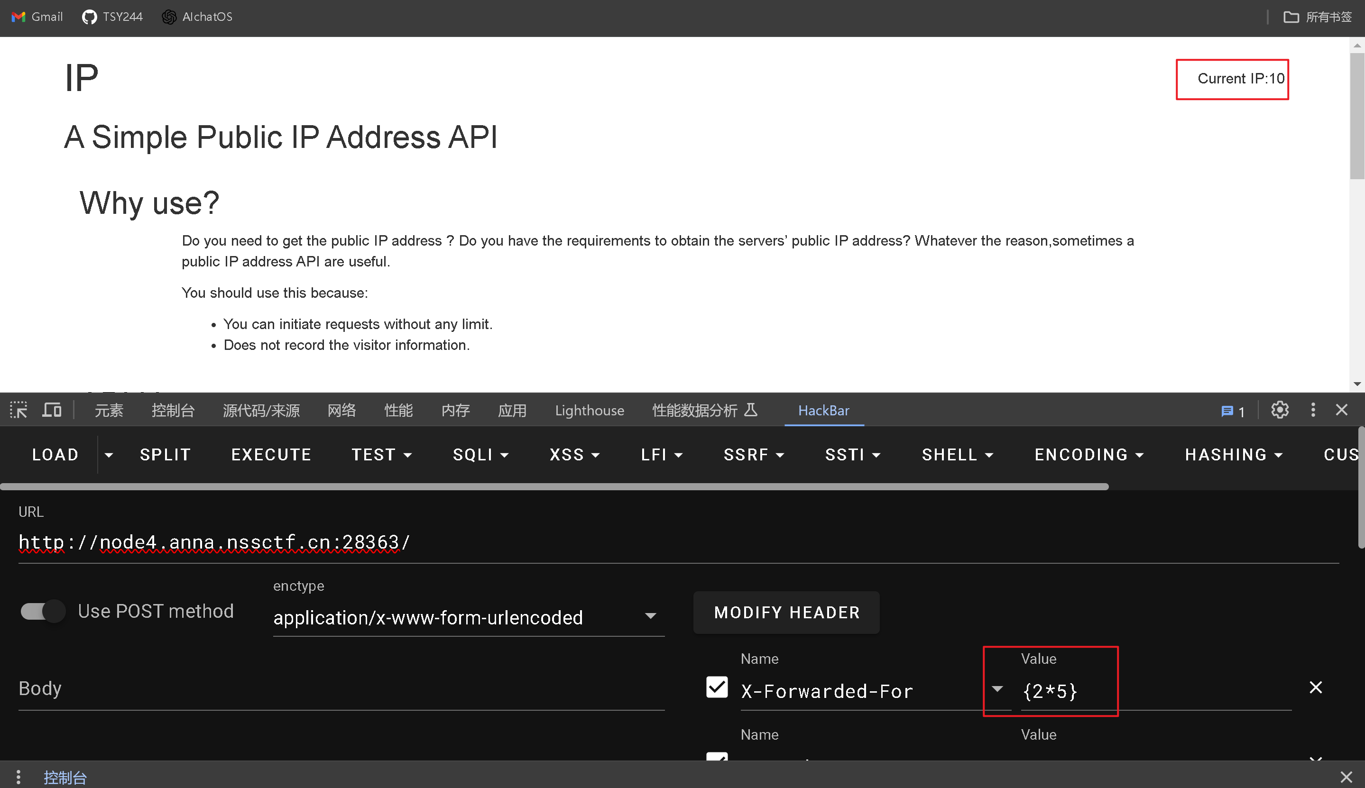
Task: Click the MODIFY HEADER button
Action: tap(786, 612)
